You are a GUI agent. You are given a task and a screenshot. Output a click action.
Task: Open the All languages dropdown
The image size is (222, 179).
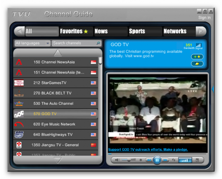[33, 43]
